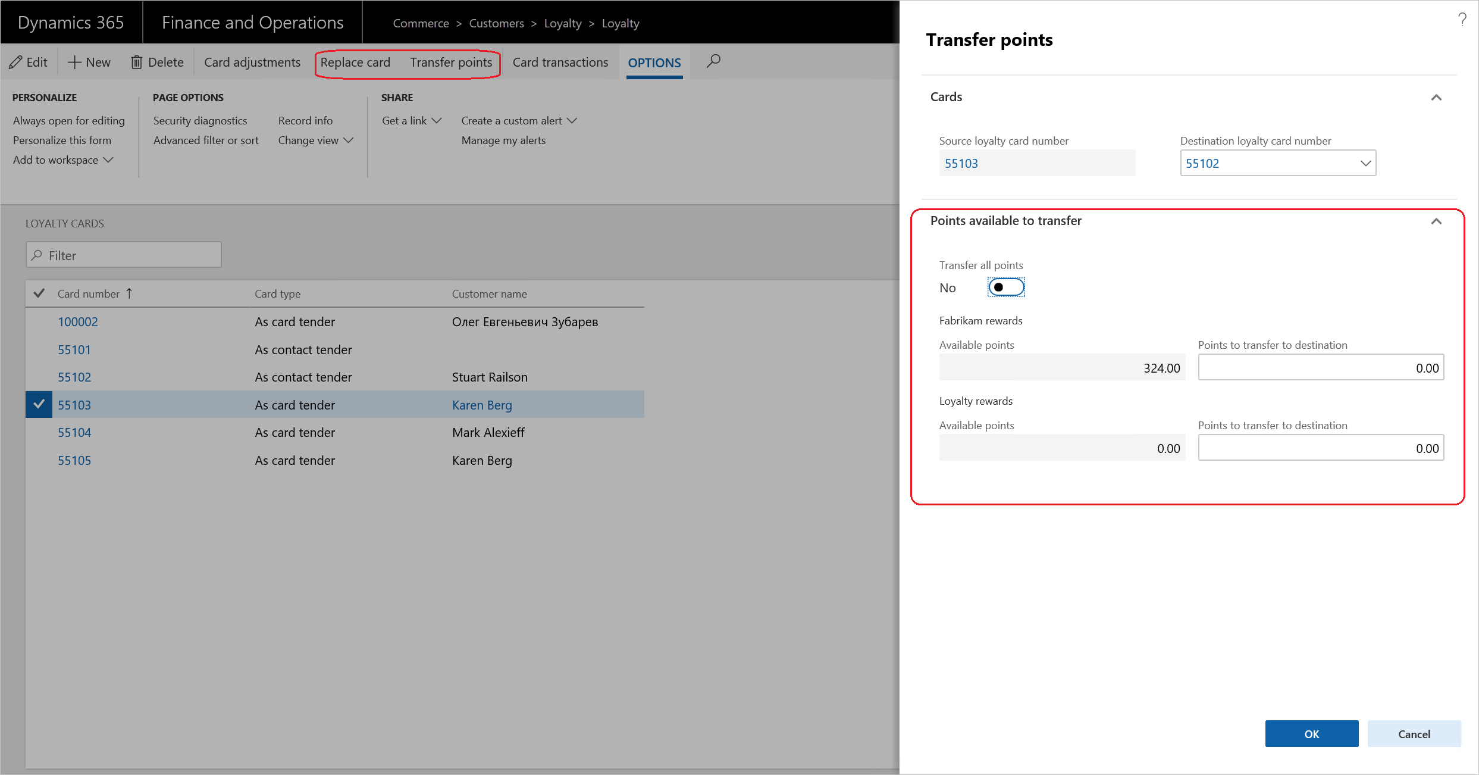The width and height of the screenshot is (1479, 775).
Task: Click the Card adjustments icon
Action: (252, 62)
